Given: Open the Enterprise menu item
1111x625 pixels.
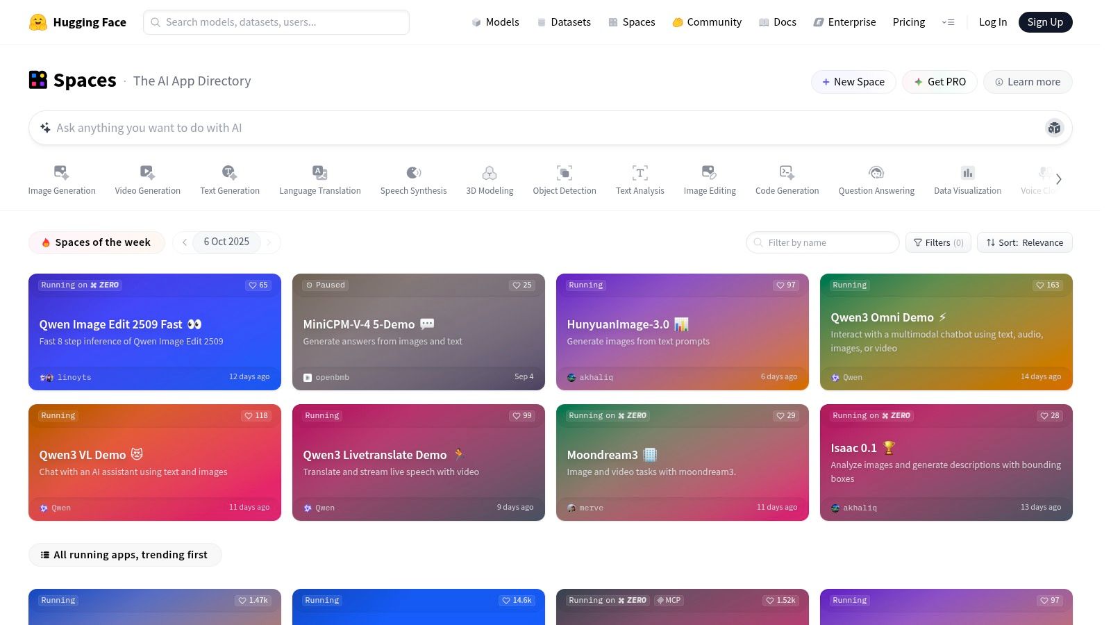Looking at the screenshot, I should [x=844, y=22].
